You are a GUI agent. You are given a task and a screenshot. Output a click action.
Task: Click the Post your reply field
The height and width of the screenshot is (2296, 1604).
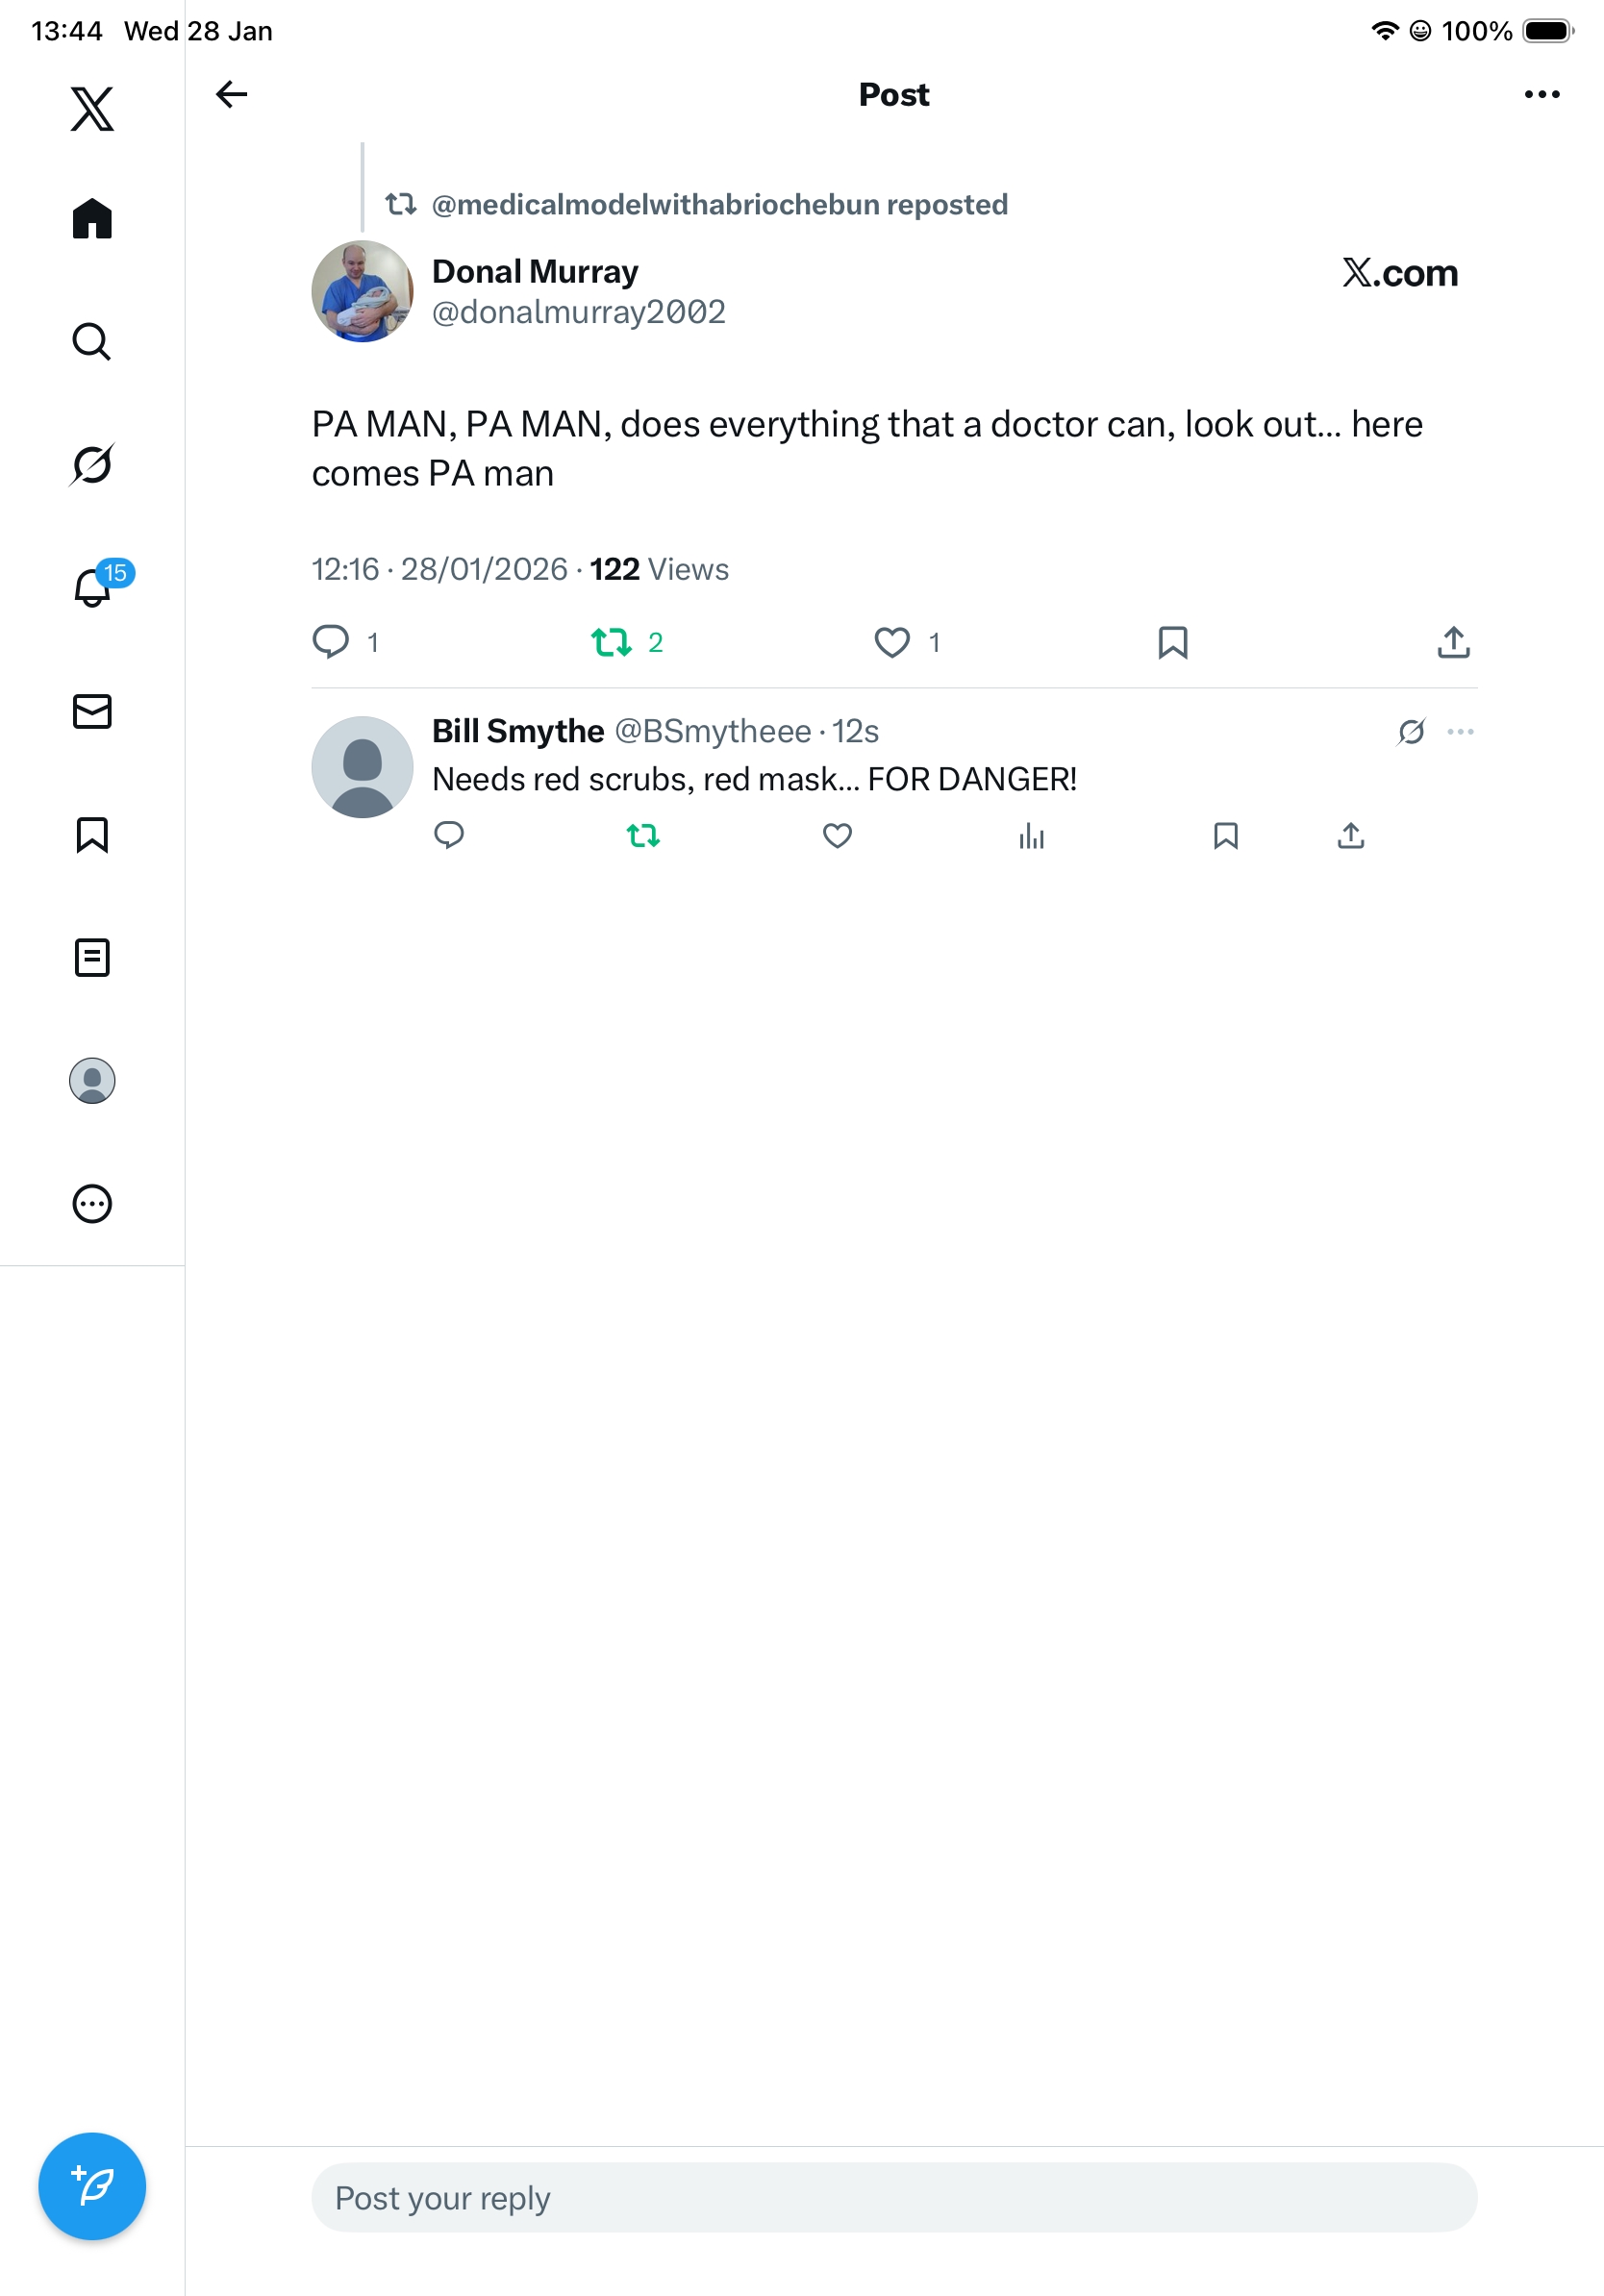point(894,2198)
